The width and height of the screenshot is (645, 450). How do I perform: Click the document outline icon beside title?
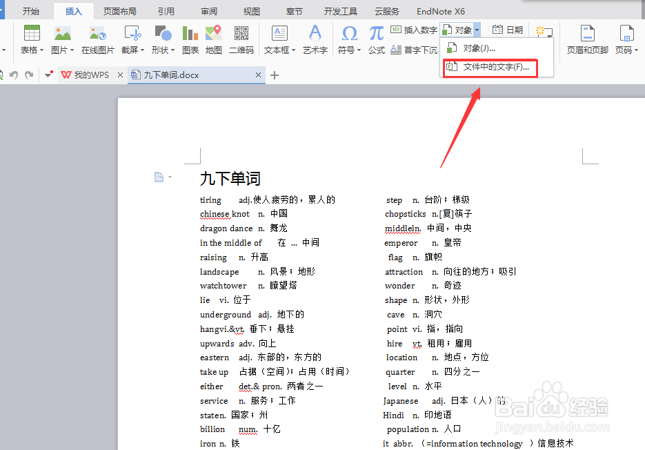click(x=159, y=177)
